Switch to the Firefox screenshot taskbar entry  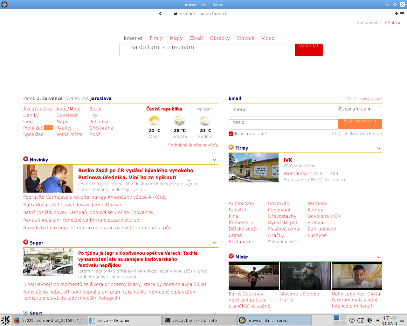click(x=49, y=320)
